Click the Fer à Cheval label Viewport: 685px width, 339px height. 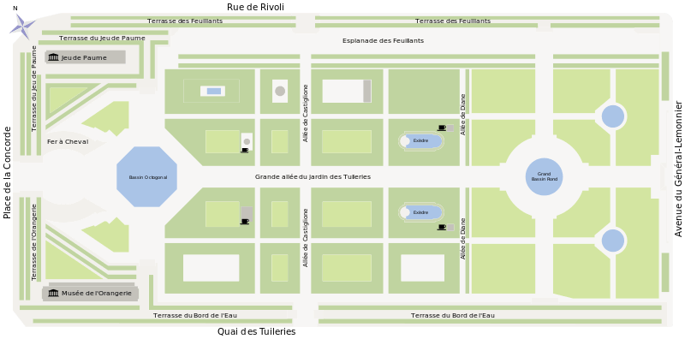tap(68, 141)
